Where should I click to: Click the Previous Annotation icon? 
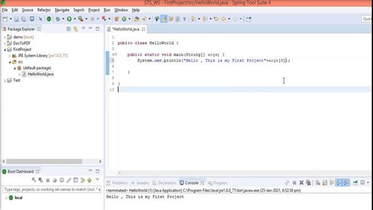pyautogui.click(x=205, y=19)
